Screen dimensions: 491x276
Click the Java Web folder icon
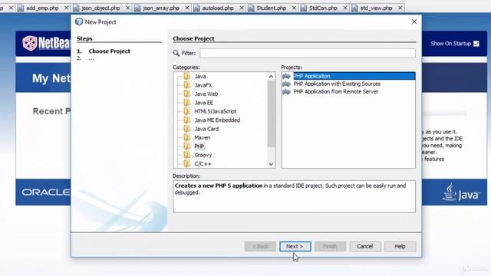(x=187, y=94)
